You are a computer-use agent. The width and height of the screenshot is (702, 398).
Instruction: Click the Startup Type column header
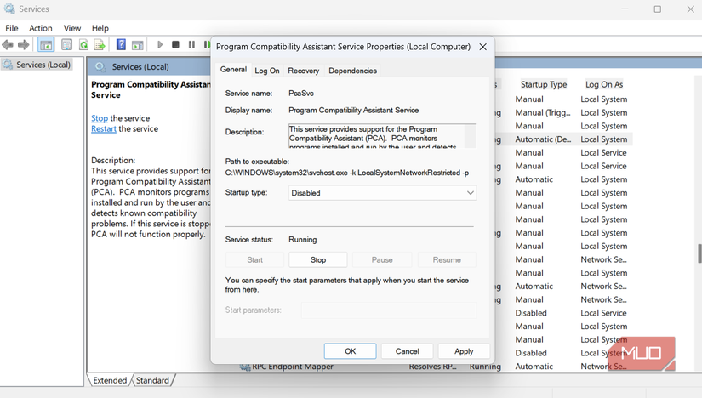[x=544, y=84]
